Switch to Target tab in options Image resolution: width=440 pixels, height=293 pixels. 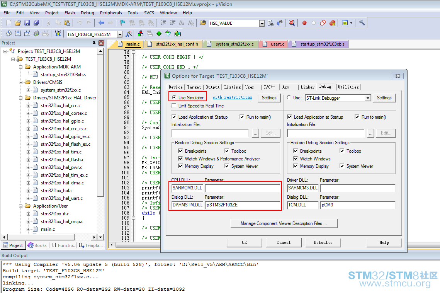194,87
